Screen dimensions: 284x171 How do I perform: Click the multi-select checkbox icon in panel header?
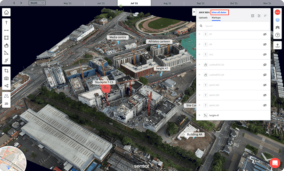coord(253,16)
